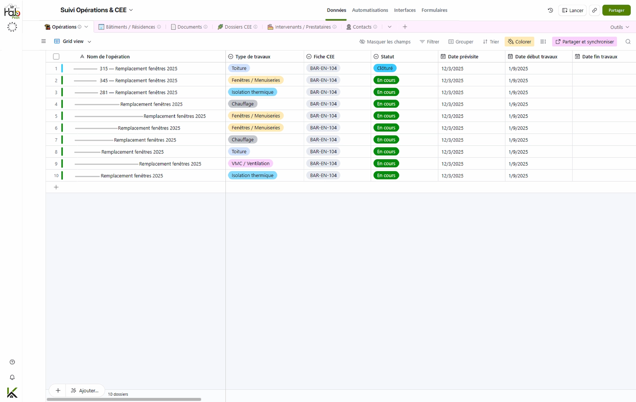Open the Trier sort options
The width and height of the screenshot is (636, 402).
click(x=491, y=42)
